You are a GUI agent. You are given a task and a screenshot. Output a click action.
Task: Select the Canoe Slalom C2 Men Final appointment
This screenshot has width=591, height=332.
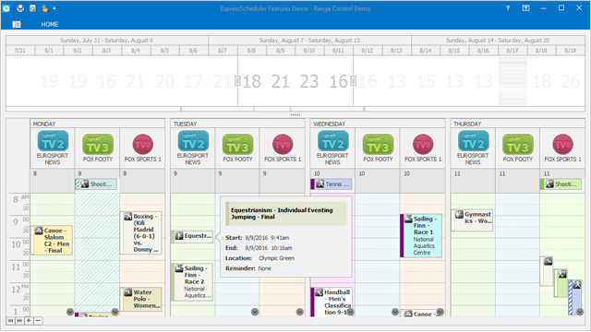point(52,240)
